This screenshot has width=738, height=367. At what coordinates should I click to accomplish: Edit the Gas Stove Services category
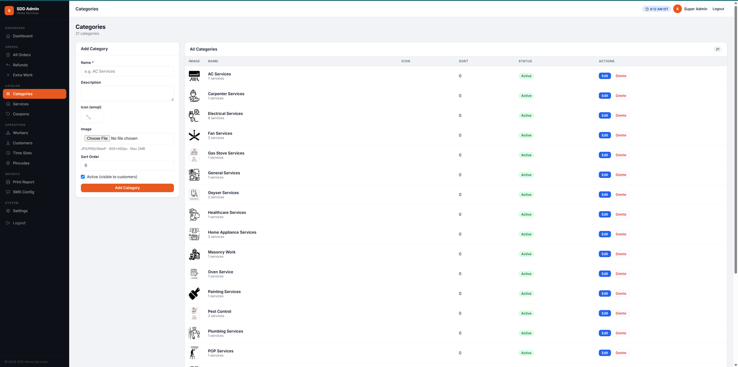pos(605,155)
